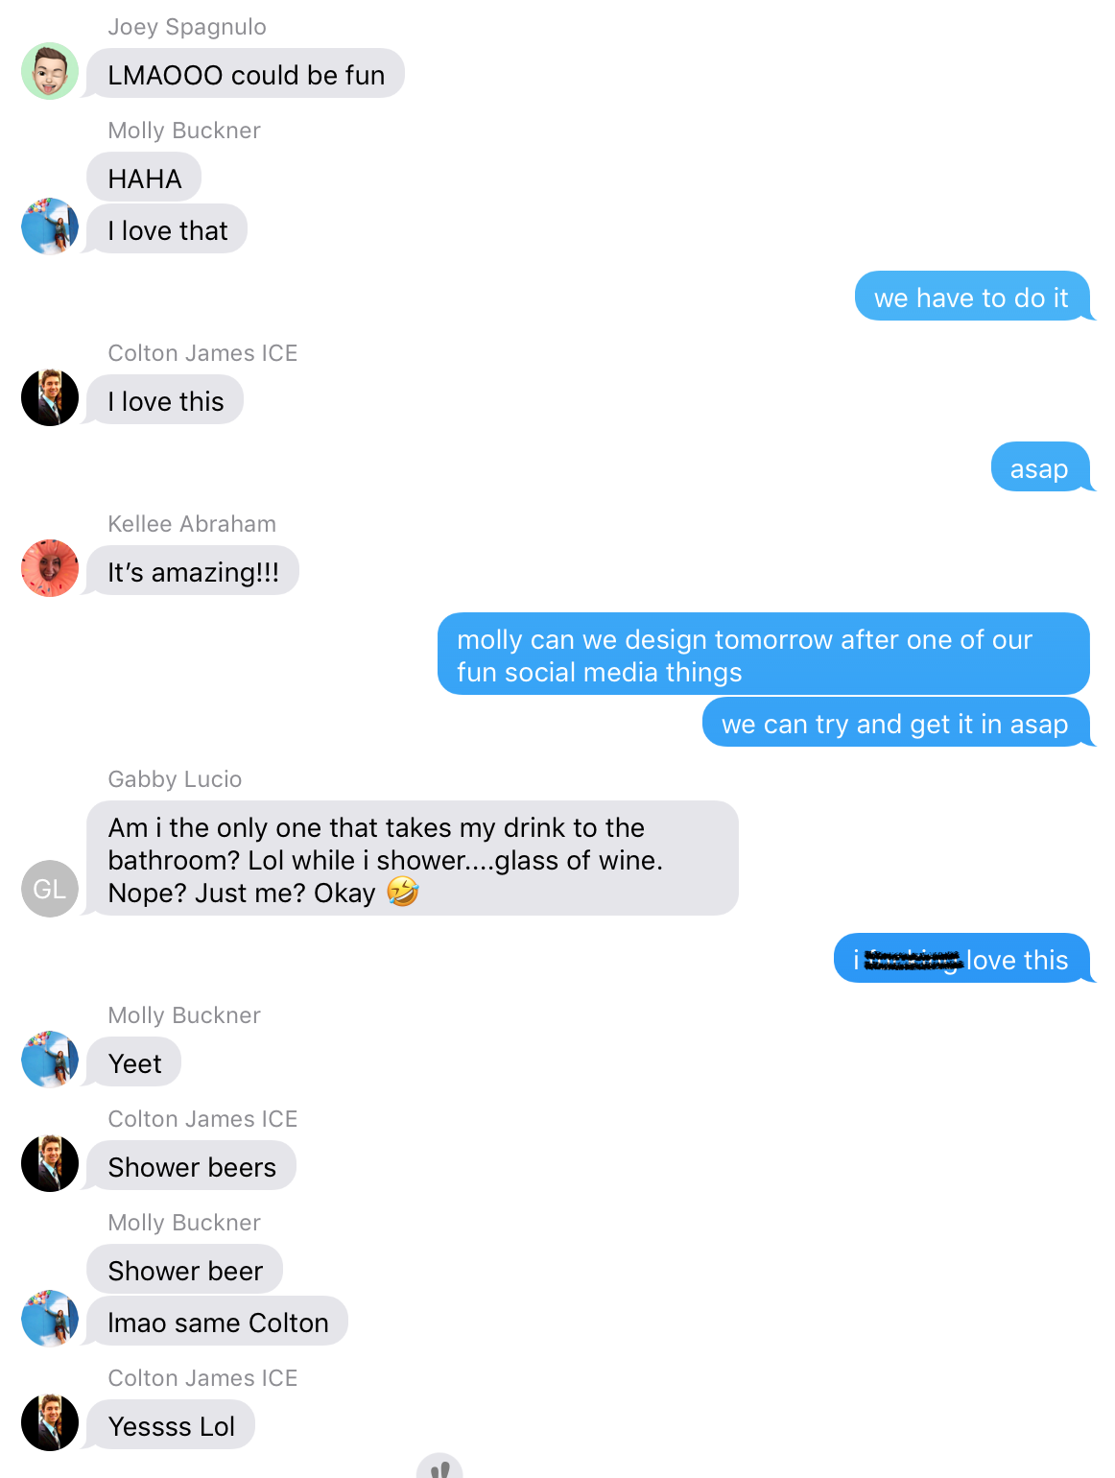Tap Colton James ICE avatar beside 'I love this'
The height and width of the screenshot is (1478, 1115).
click(50, 397)
